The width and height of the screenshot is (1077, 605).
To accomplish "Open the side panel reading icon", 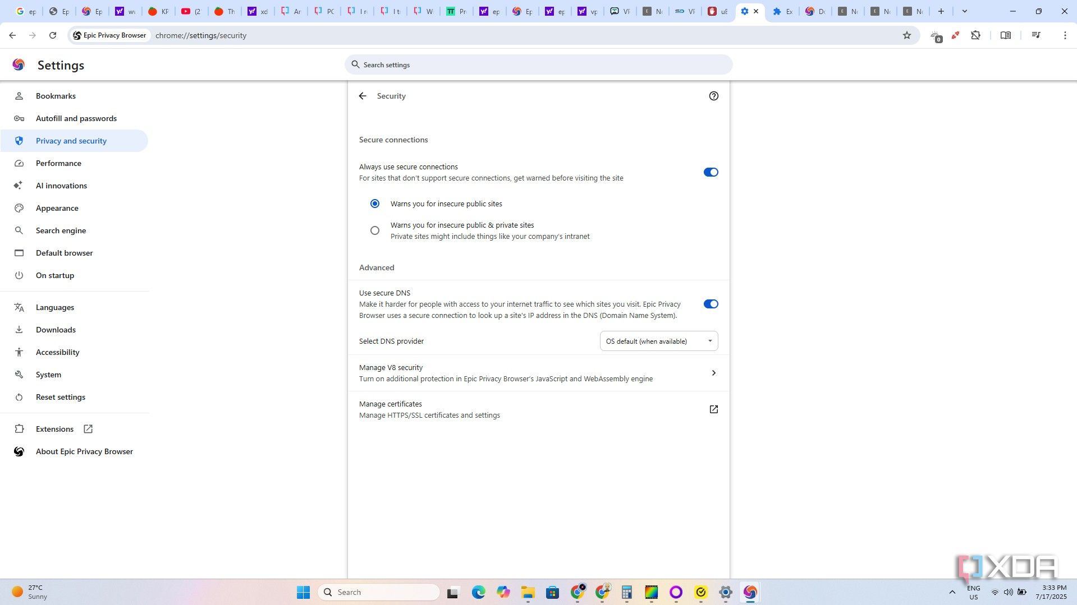I will tap(1005, 35).
